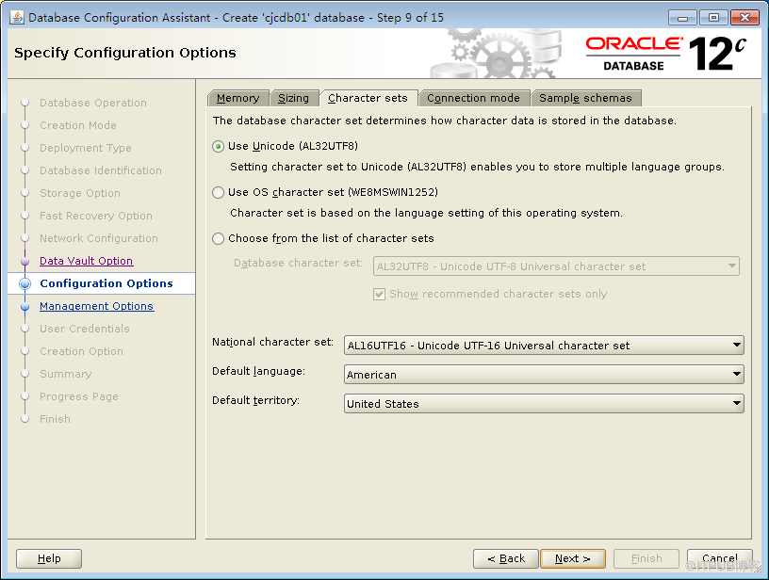Screen dimensions: 769x580
Task: Click the Back button
Action: tap(506, 558)
